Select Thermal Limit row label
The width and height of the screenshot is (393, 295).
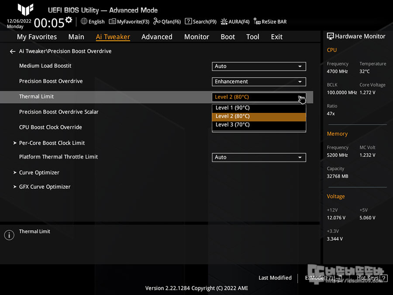(x=36, y=96)
